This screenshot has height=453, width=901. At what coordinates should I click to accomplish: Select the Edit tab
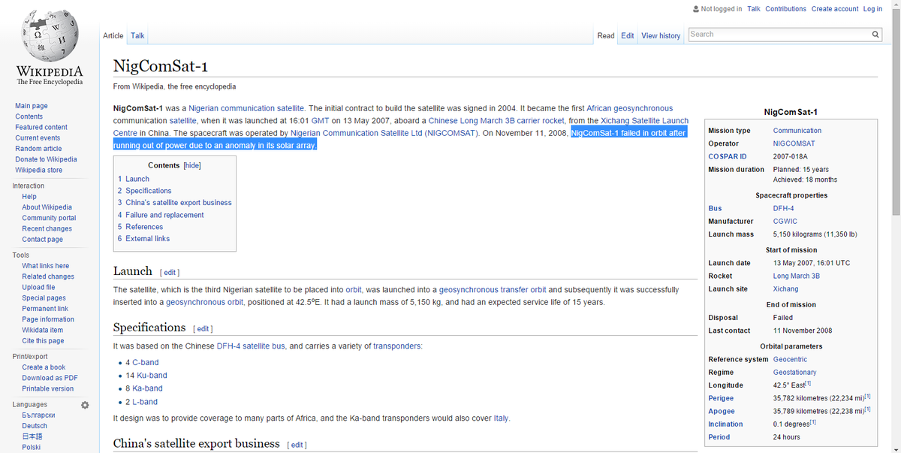pyautogui.click(x=628, y=35)
